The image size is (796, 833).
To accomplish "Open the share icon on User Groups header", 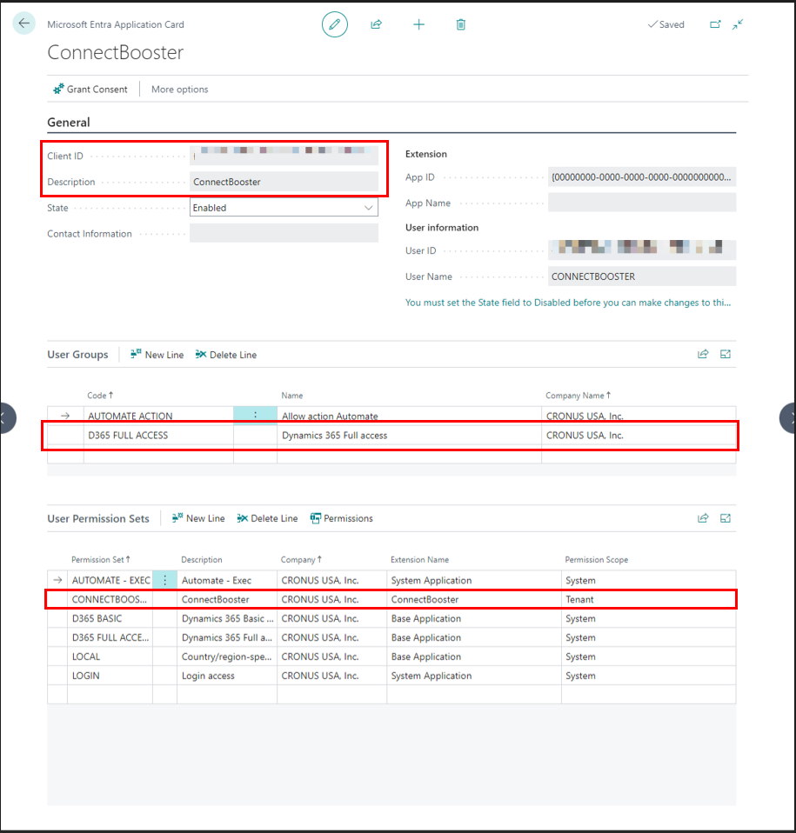I will 703,354.
